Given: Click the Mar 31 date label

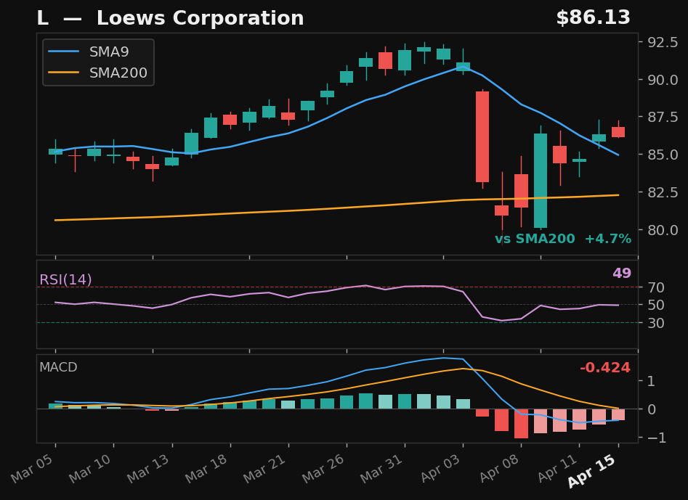Looking at the screenshot, I should (381, 469).
